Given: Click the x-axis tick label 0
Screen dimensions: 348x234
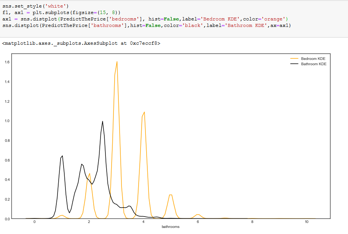Looking at the screenshot, I should (34, 222).
